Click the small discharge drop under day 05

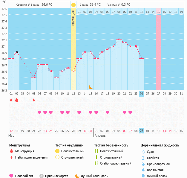[x=34, y=100]
